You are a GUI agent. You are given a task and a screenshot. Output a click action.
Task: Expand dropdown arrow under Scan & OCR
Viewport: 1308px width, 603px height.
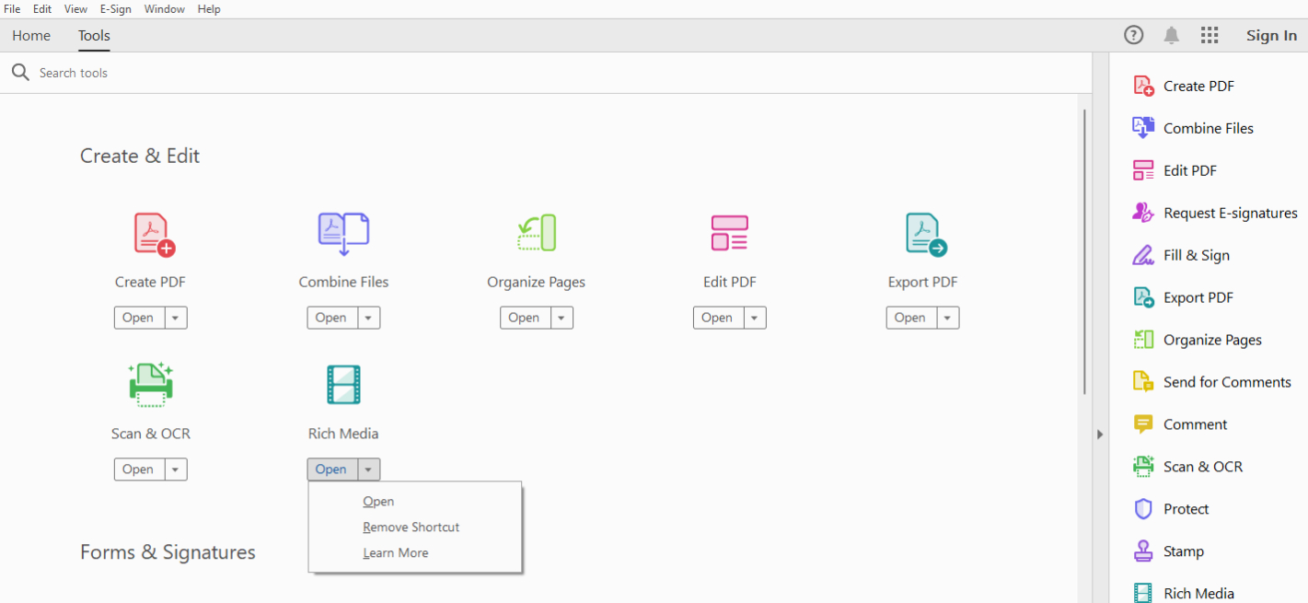pyautogui.click(x=176, y=470)
